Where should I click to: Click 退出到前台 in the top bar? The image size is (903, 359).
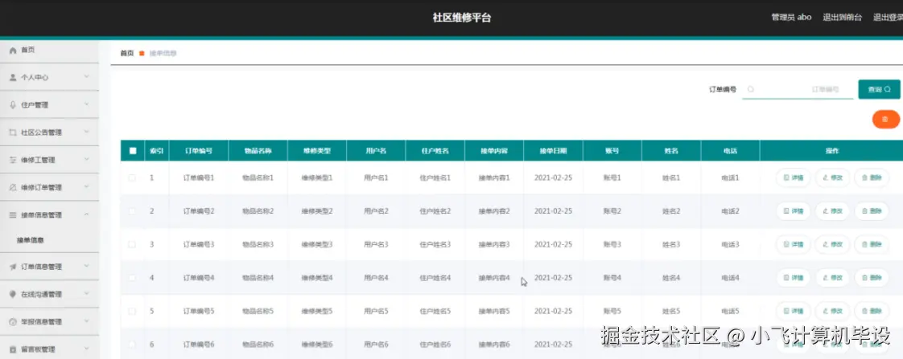pos(842,17)
